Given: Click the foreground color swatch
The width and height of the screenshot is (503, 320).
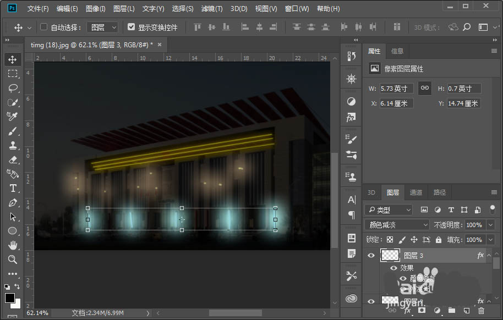Looking at the screenshot, I should 10,298.
